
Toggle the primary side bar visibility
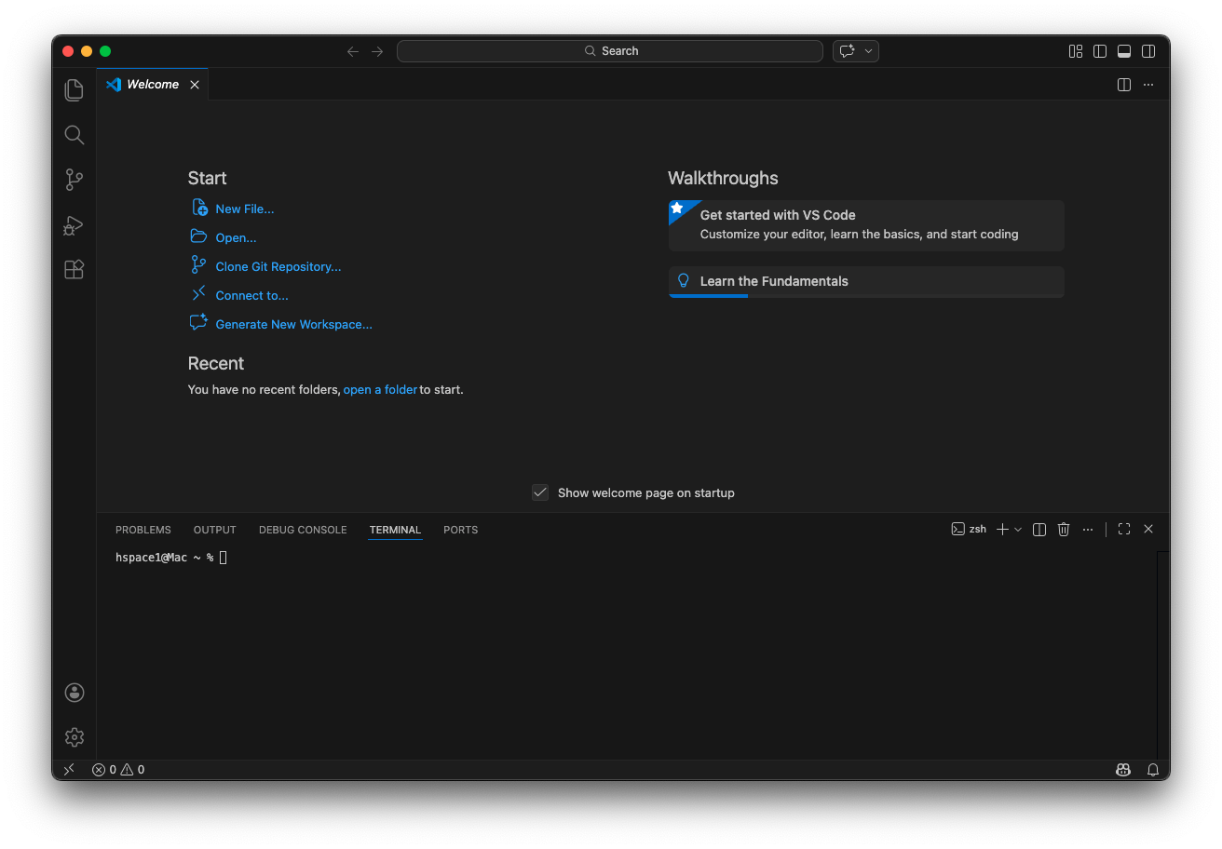(1100, 51)
